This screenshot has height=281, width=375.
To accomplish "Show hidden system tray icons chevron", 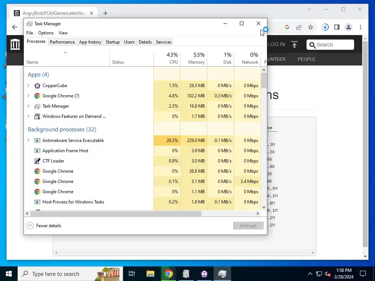I will [310, 274].
